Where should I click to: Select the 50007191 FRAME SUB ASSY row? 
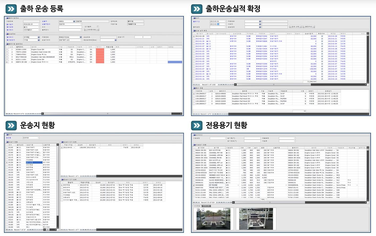click(x=280, y=188)
